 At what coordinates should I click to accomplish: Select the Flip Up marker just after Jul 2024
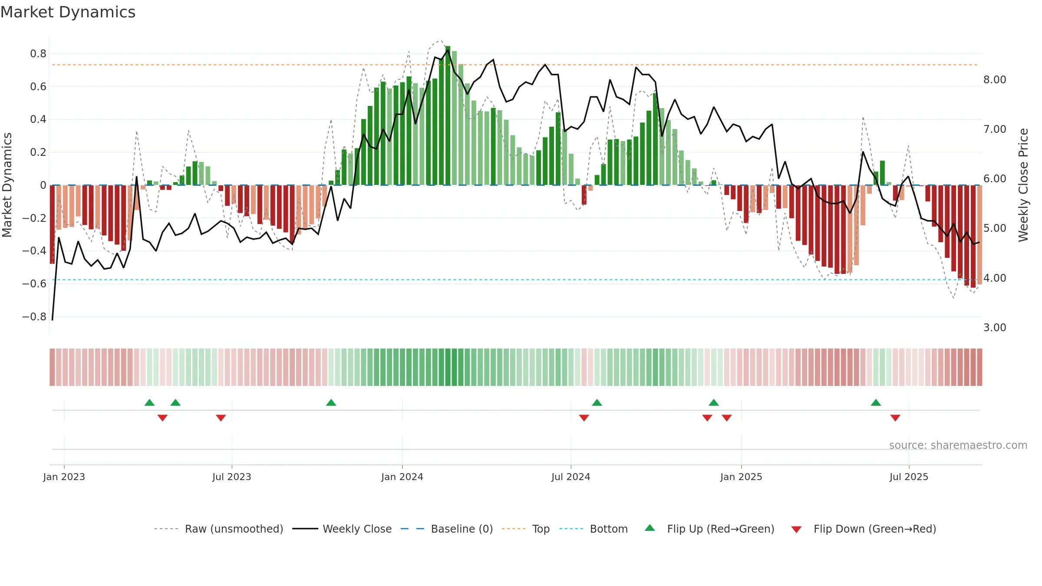pos(597,402)
